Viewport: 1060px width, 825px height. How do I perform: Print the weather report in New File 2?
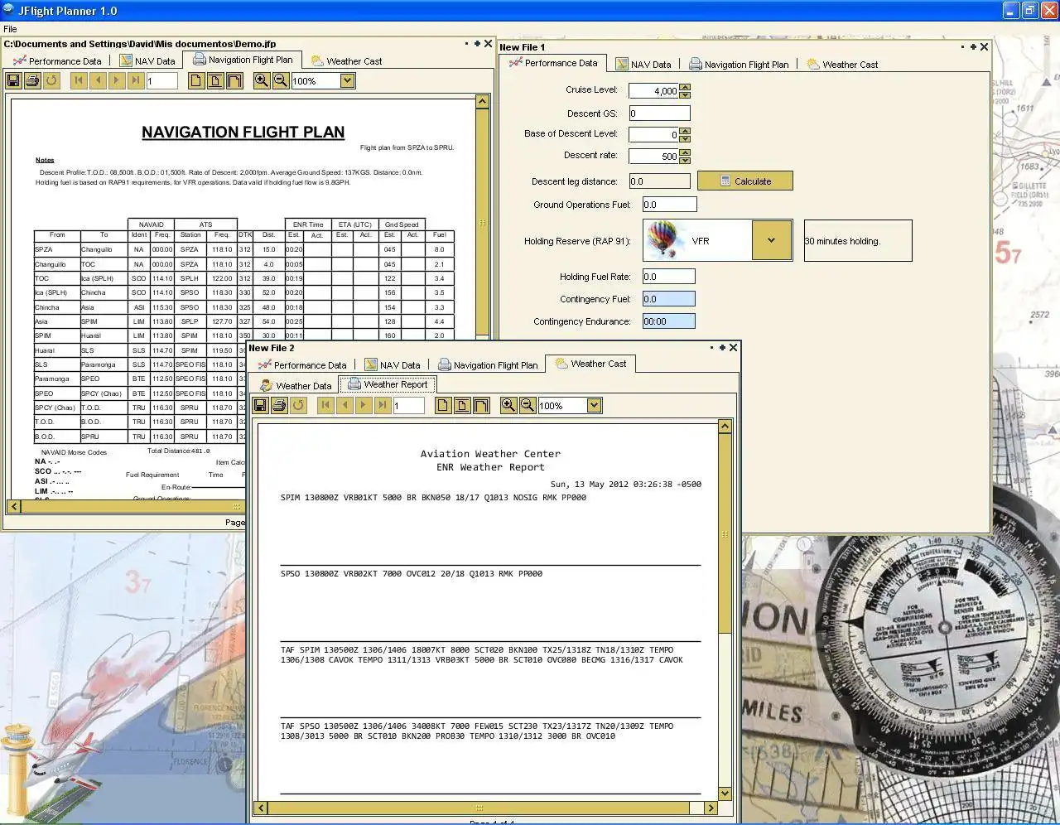pyautogui.click(x=279, y=405)
